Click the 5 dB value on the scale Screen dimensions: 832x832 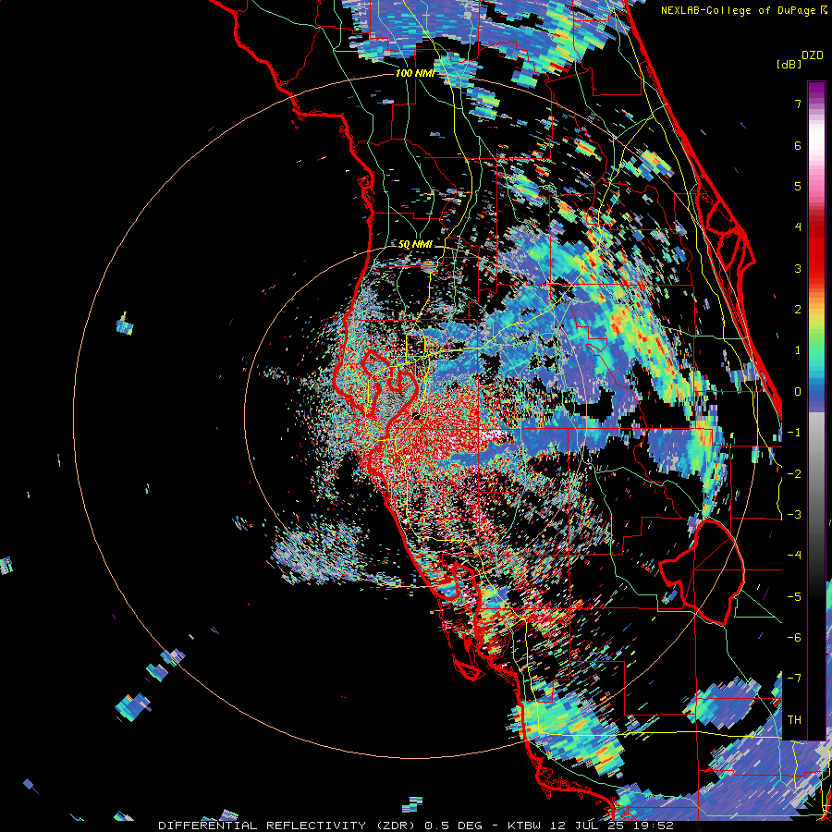tap(798, 186)
